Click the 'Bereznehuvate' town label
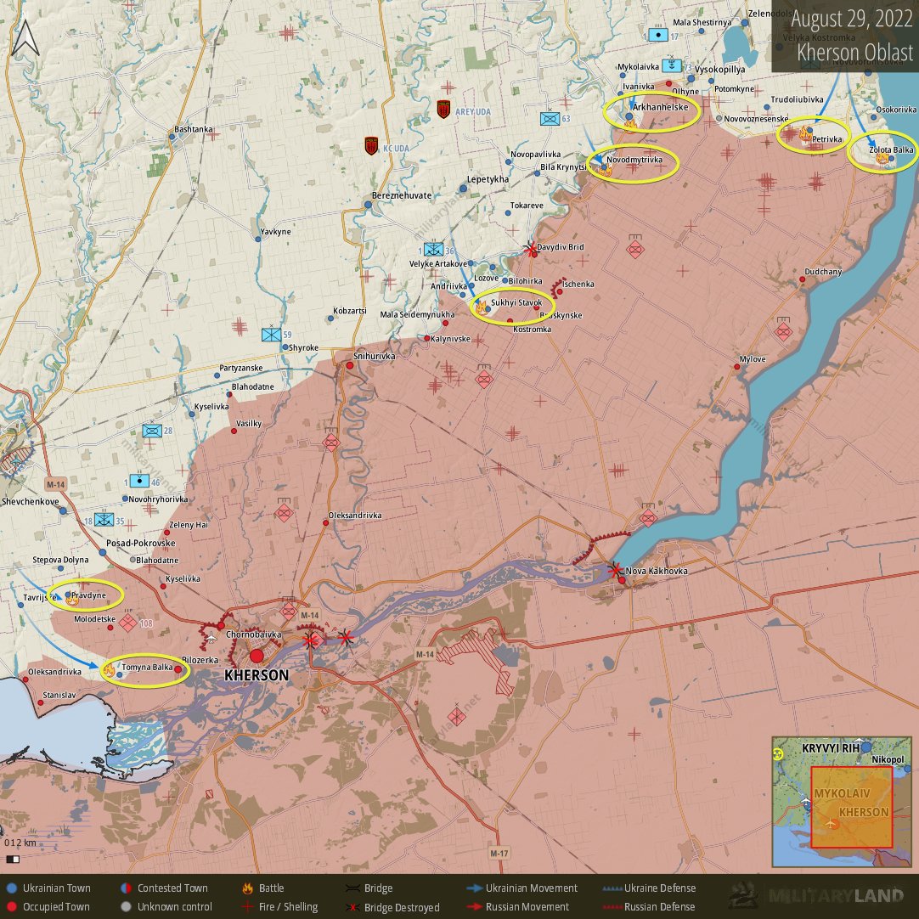The height and width of the screenshot is (919, 919). pyautogui.click(x=402, y=195)
